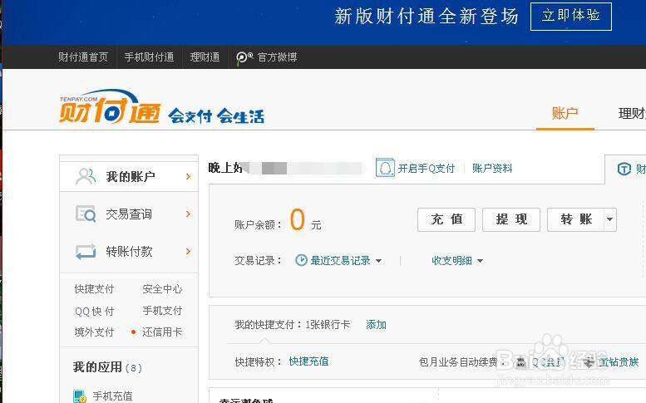This screenshot has width=646, height=403.
Task: Click the 转账 button
Action: click(576, 219)
